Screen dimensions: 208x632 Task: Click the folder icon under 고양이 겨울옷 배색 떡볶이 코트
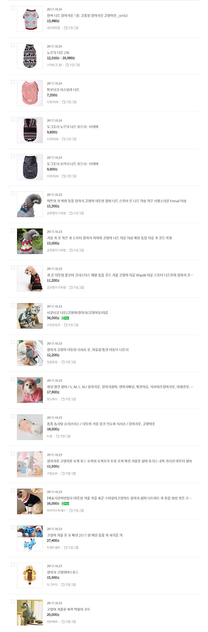click(63, 622)
